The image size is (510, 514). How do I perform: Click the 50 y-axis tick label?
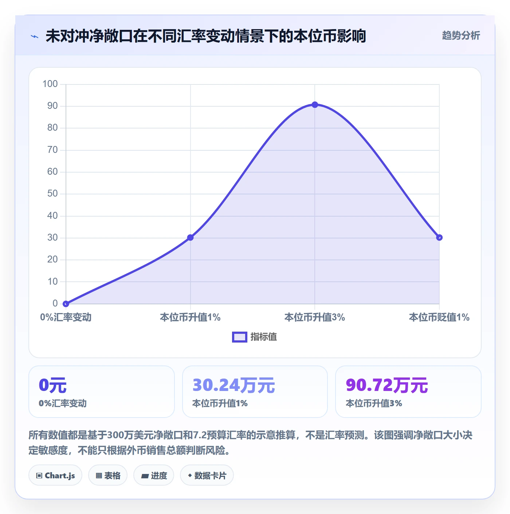click(x=52, y=194)
